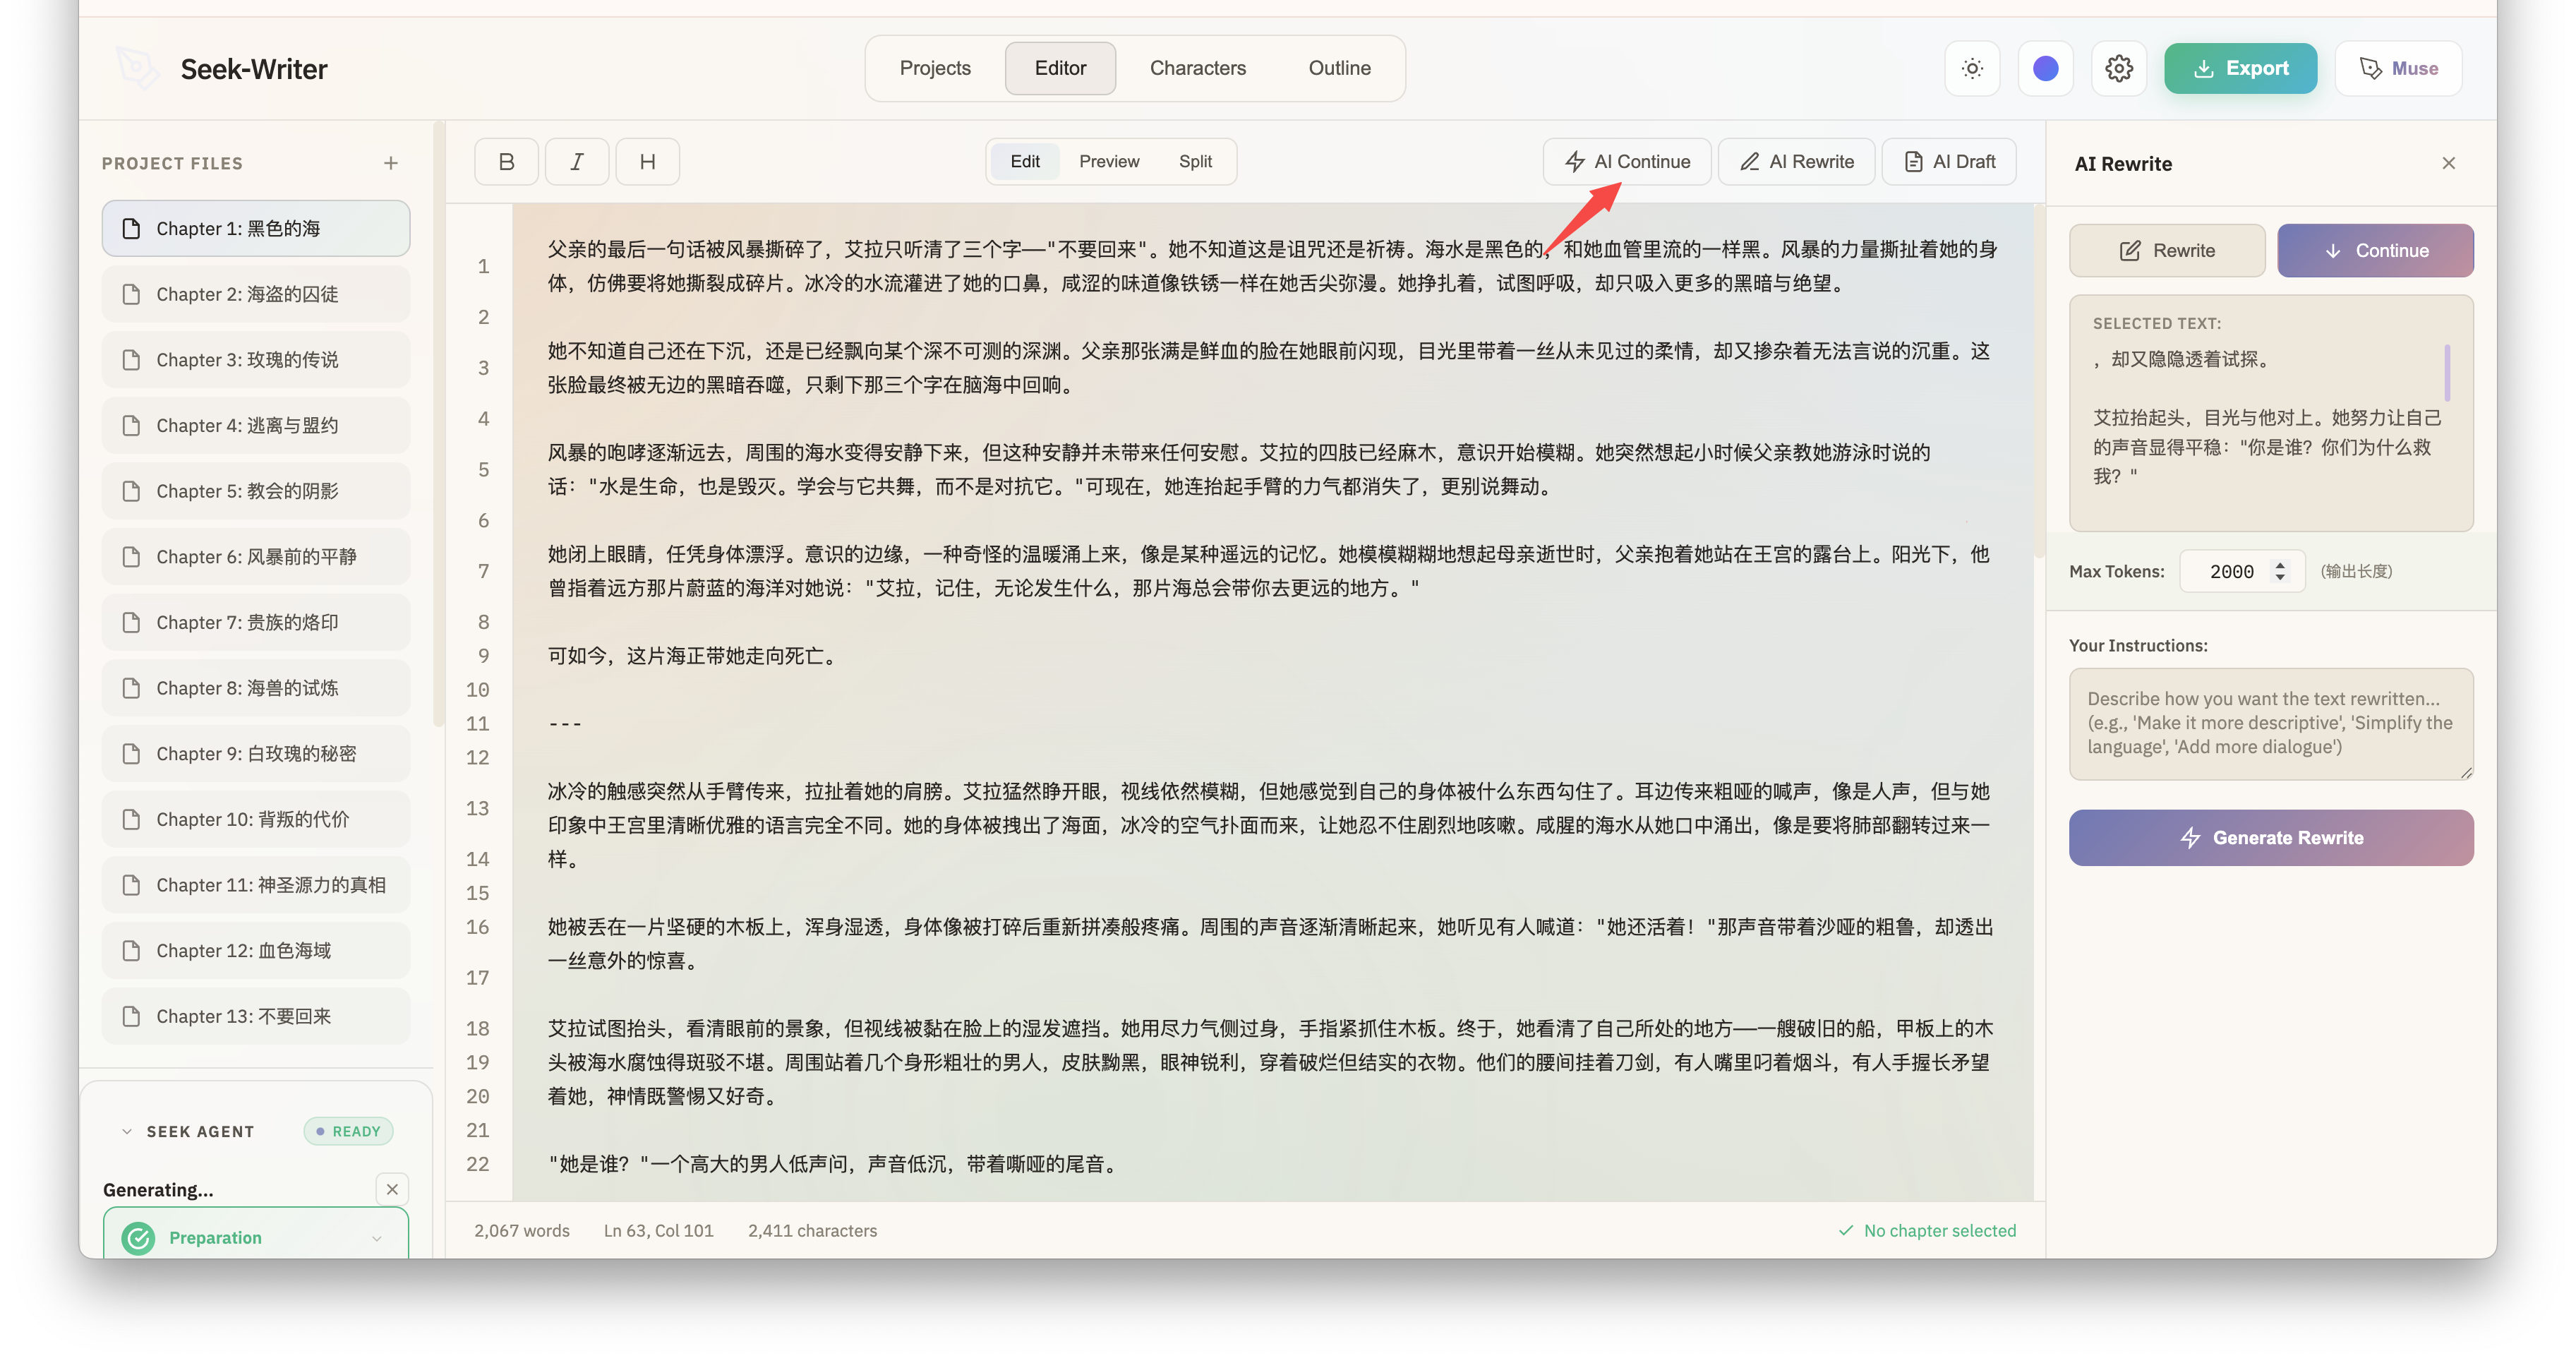Open Chapter 9: 白玫瑰的秘密
2576x1363 pixels.
pyautogui.click(x=256, y=753)
